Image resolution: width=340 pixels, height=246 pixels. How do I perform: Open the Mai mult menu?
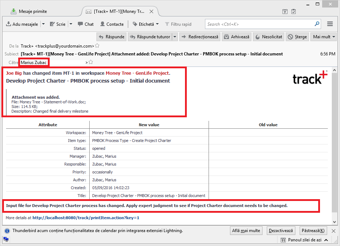pos(324,37)
